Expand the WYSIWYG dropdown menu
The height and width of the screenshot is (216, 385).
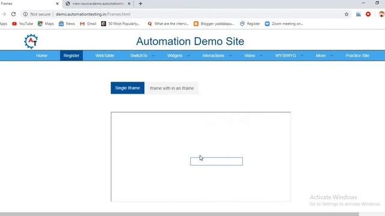pos(289,56)
